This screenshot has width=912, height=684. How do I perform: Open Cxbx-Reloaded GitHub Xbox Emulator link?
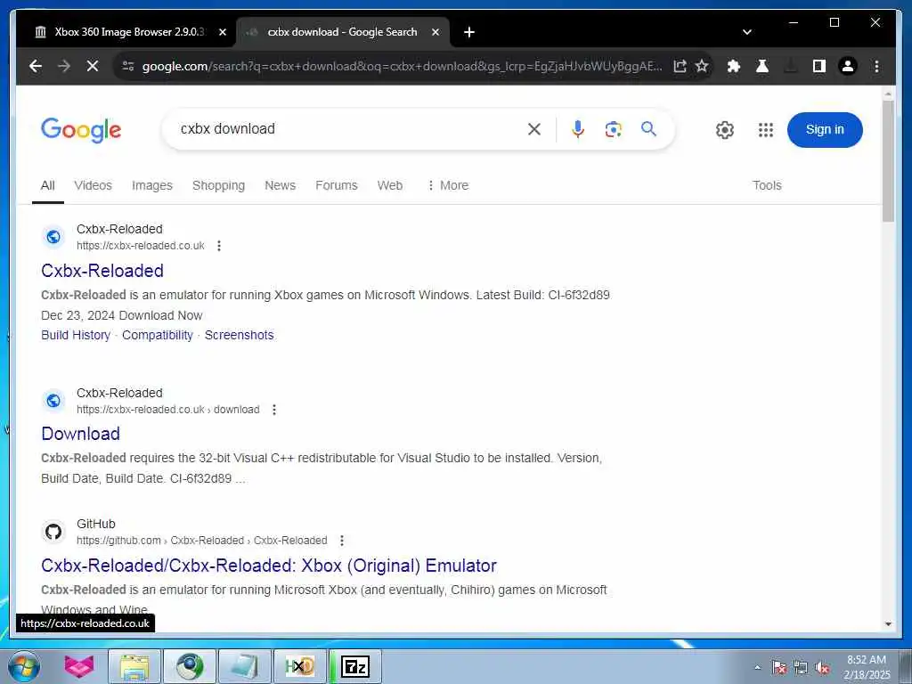(269, 566)
